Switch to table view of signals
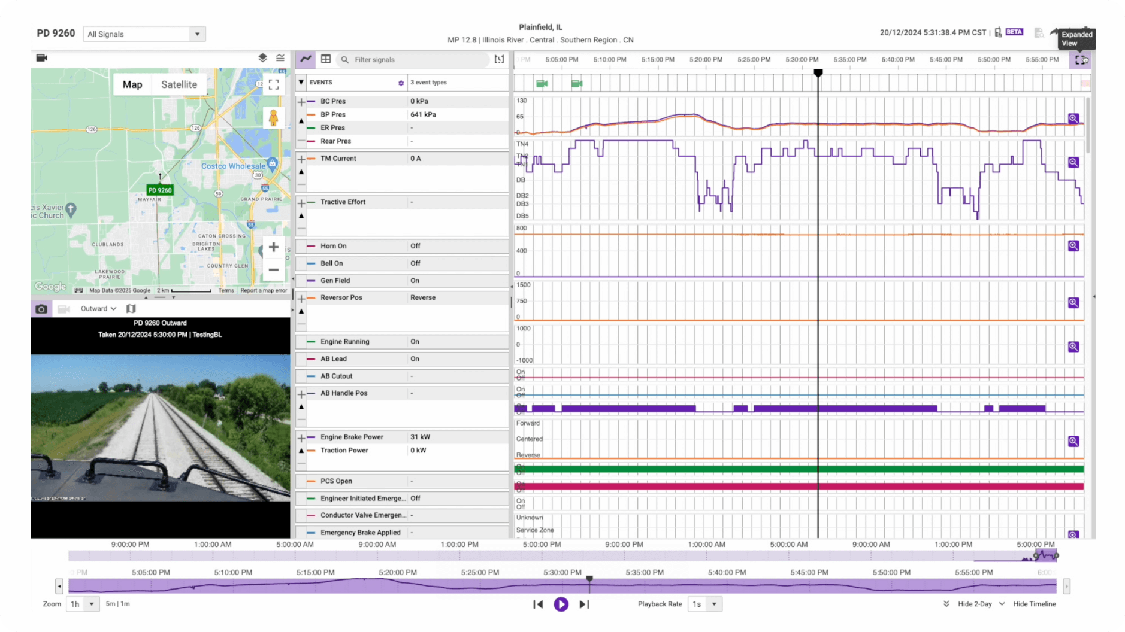 [326, 59]
